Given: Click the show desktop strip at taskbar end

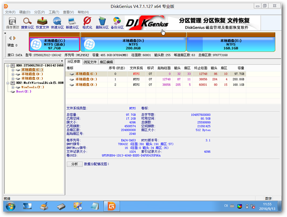Looking at the screenshot, I should [279, 206].
